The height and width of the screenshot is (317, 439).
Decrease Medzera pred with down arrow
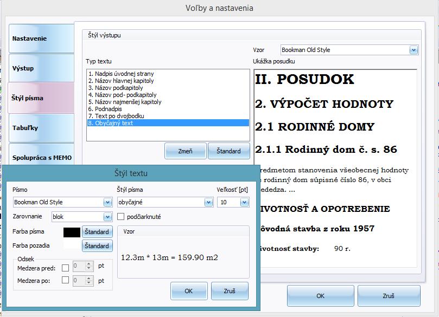[89, 268]
